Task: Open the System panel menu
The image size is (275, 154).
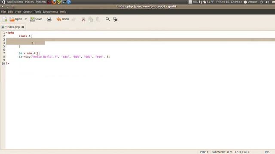Action: tap(40, 2)
